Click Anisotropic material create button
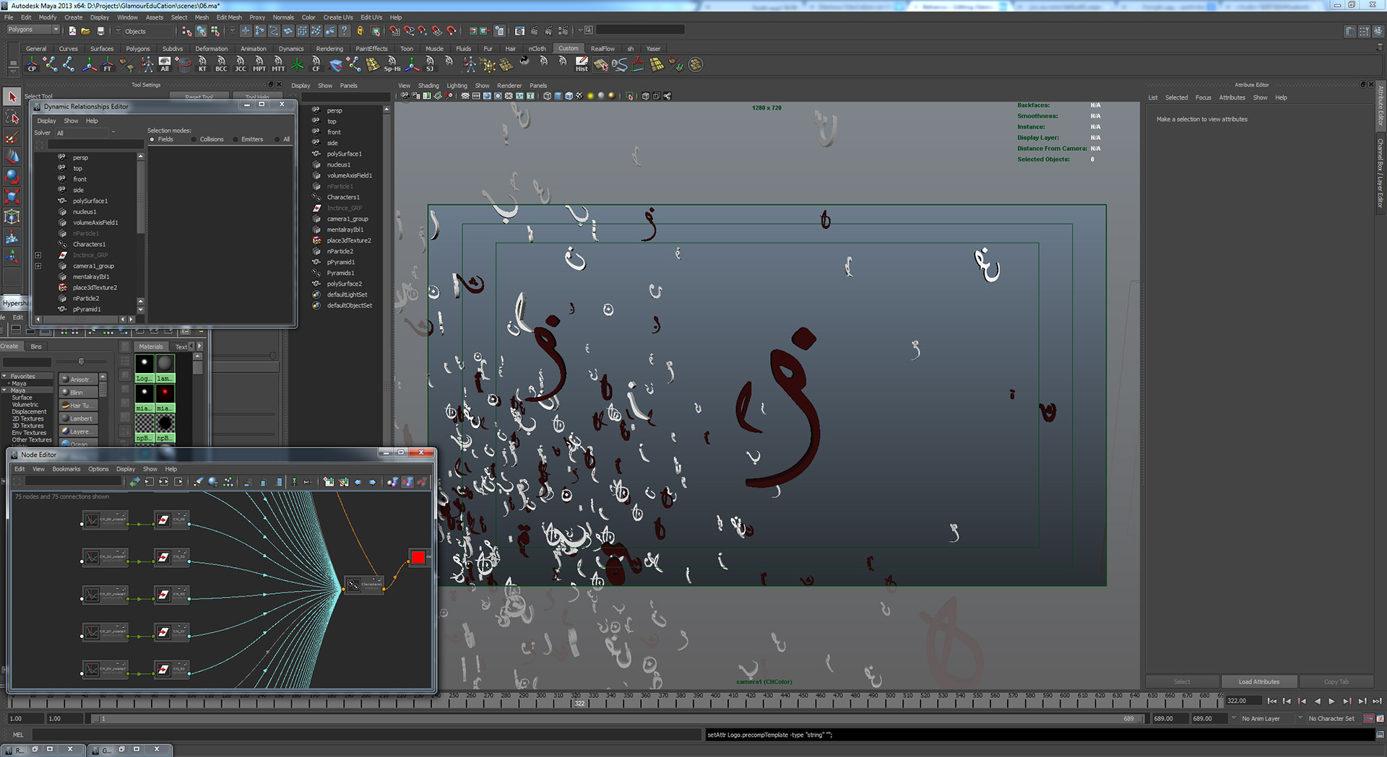Viewport: 1387px width, 757px height. (x=79, y=380)
